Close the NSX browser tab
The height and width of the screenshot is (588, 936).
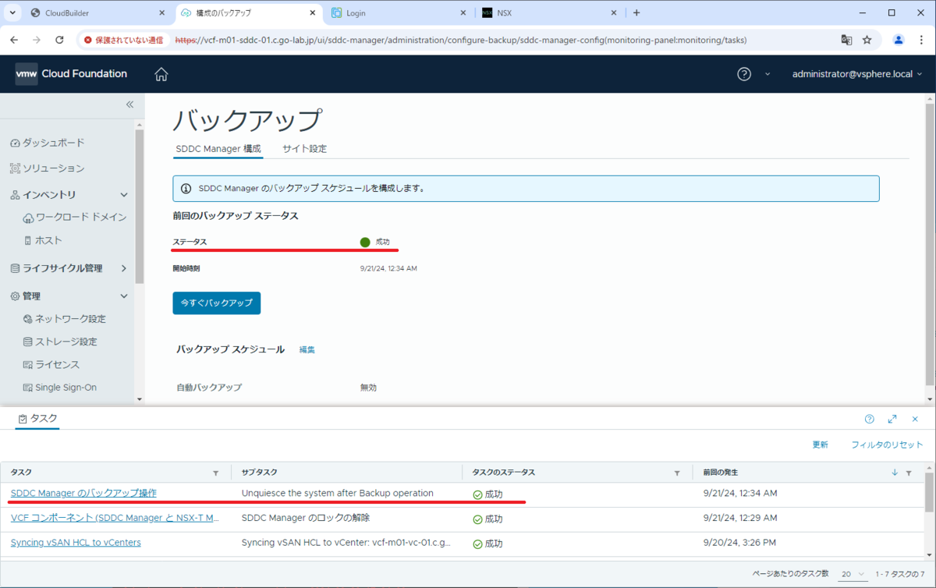pyautogui.click(x=613, y=13)
